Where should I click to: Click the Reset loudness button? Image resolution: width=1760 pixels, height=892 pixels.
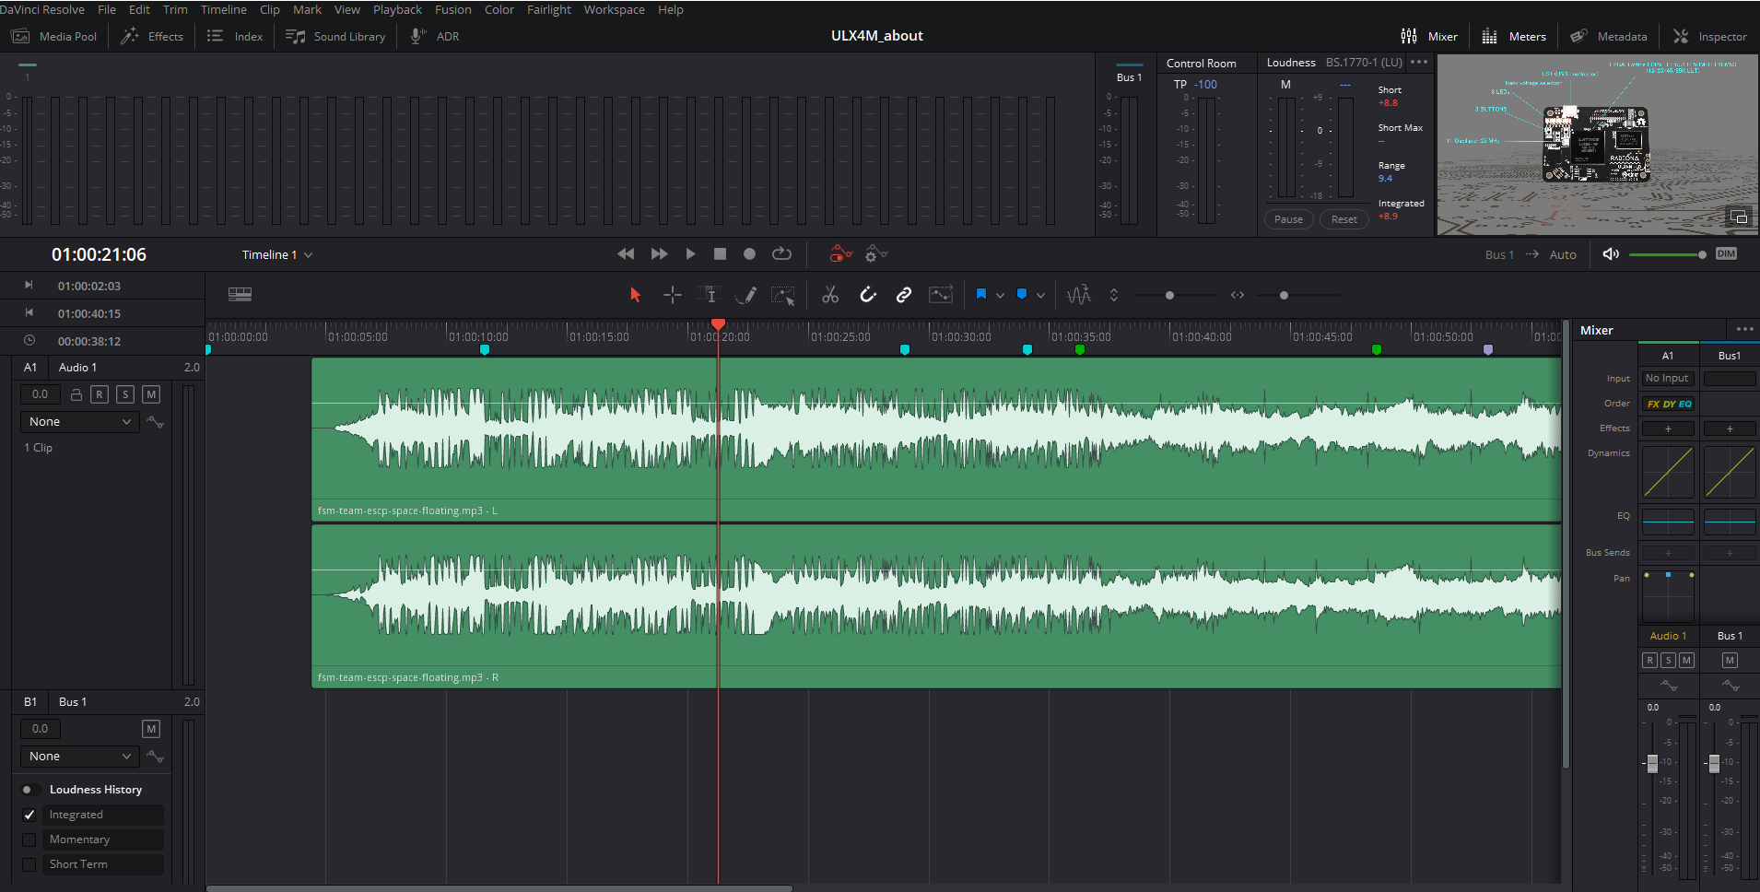pyautogui.click(x=1343, y=219)
